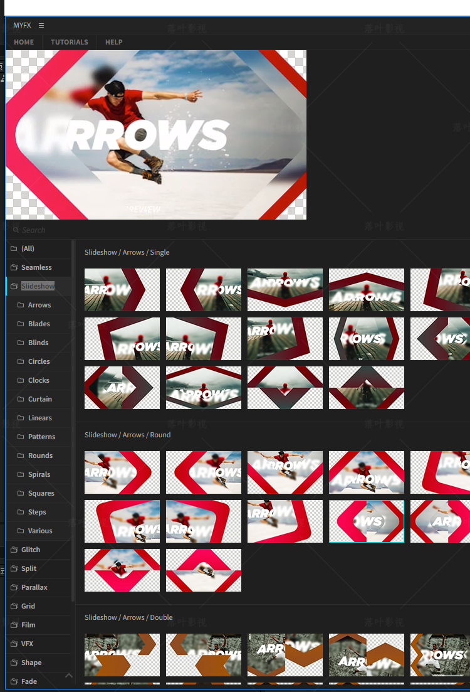This screenshot has width=470, height=692.
Task: Select second thumbnail in Arrows / Round row three
Action: click(204, 570)
